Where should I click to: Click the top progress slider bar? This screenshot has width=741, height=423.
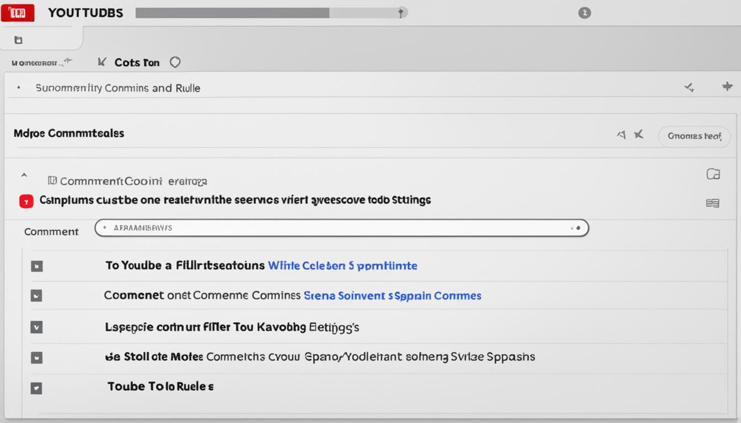270,13
